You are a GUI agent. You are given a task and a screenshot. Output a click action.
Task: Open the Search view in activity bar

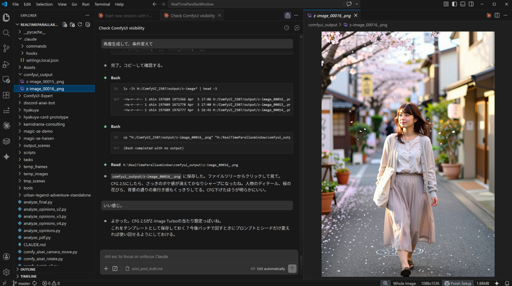coord(7,33)
